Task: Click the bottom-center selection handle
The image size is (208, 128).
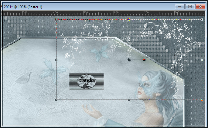Action: pos(129,100)
